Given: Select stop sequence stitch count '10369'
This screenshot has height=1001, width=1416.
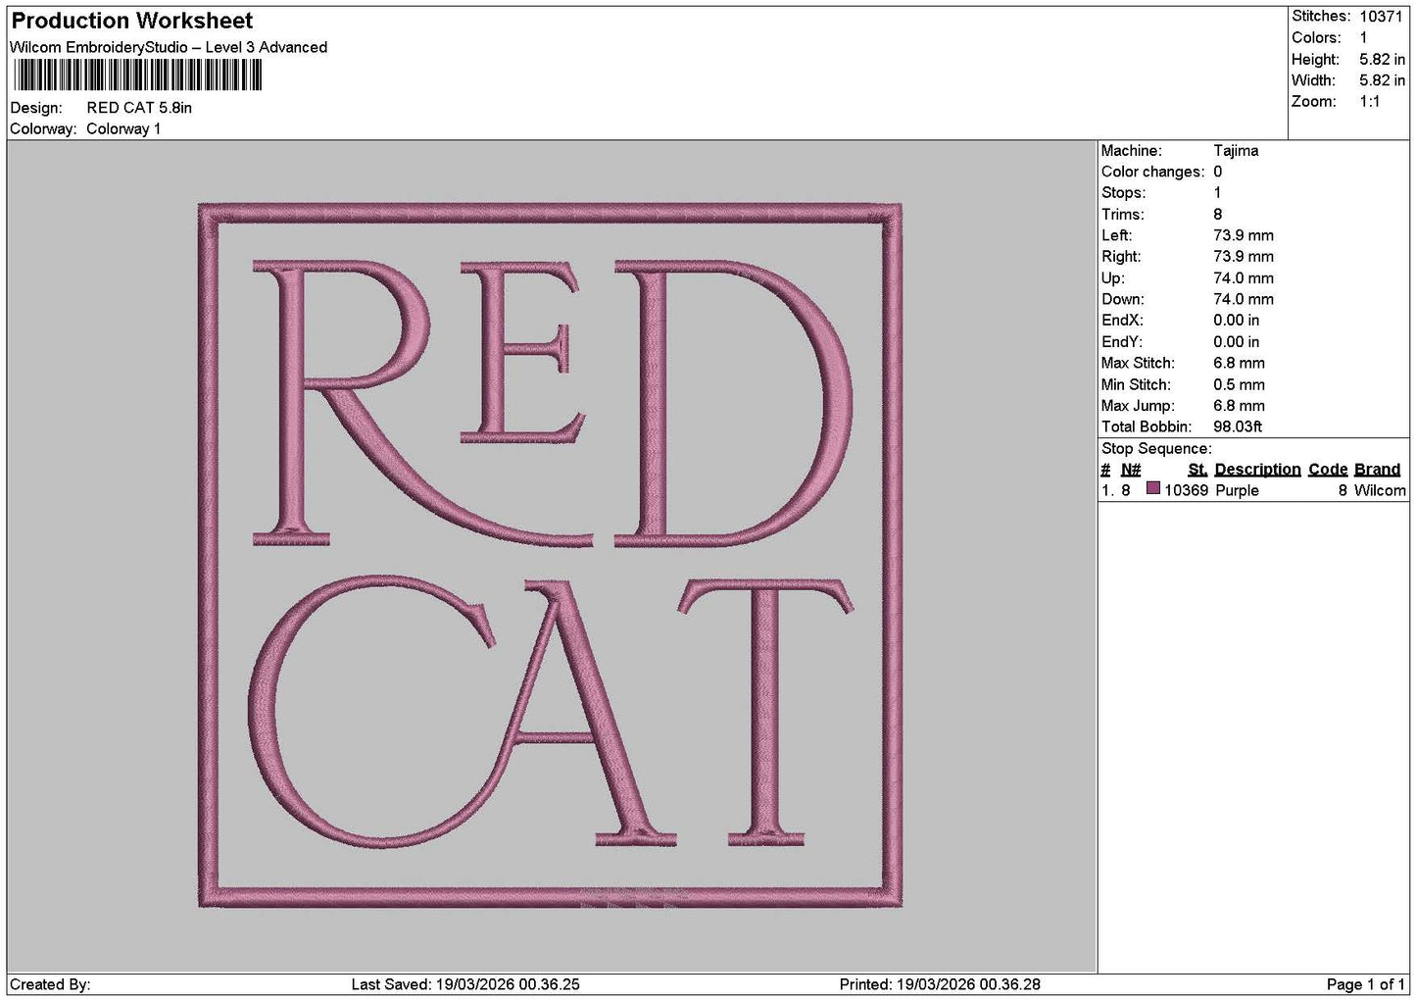Looking at the screenshot, I should [1187, 490].
